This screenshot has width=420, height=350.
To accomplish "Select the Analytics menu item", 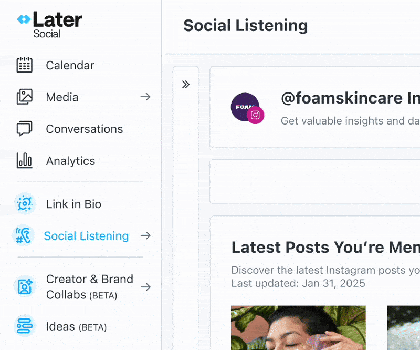I will (70, 161).
